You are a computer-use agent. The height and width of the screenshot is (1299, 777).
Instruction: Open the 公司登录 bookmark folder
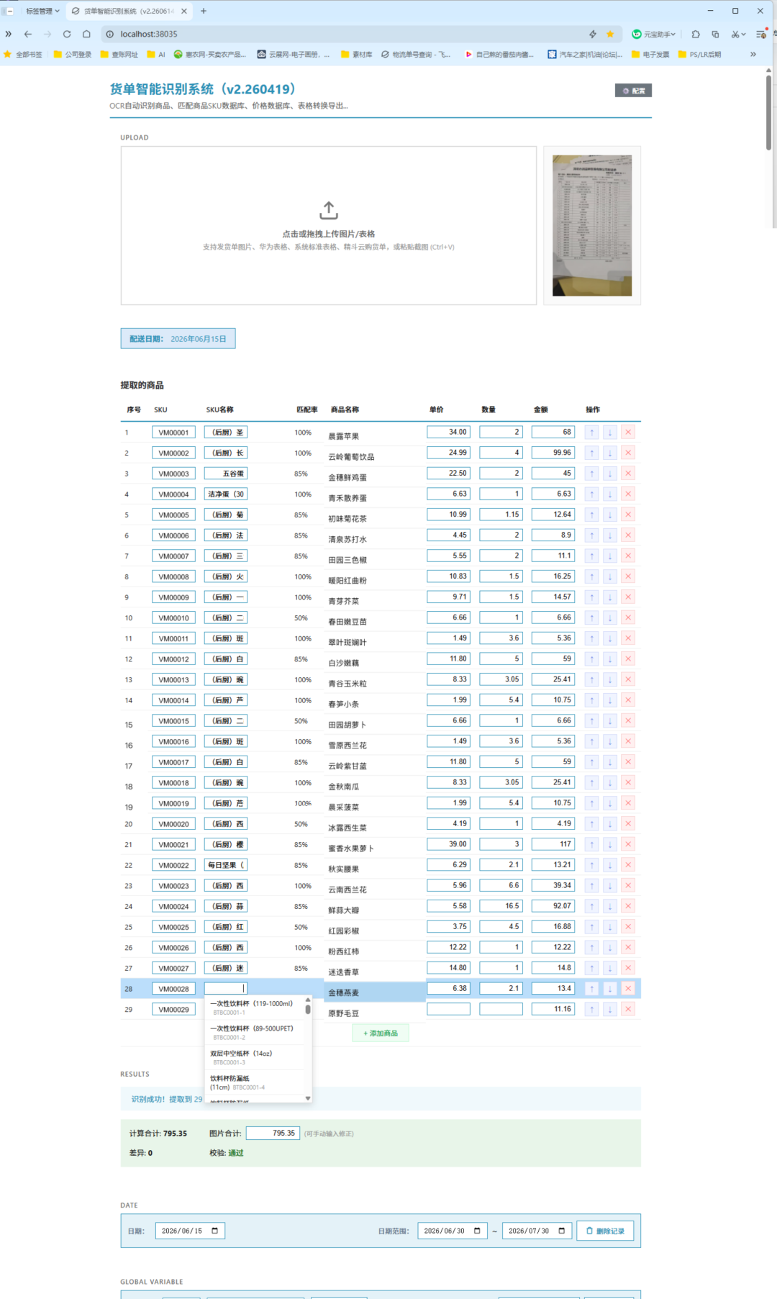click(x=73, y=54)
